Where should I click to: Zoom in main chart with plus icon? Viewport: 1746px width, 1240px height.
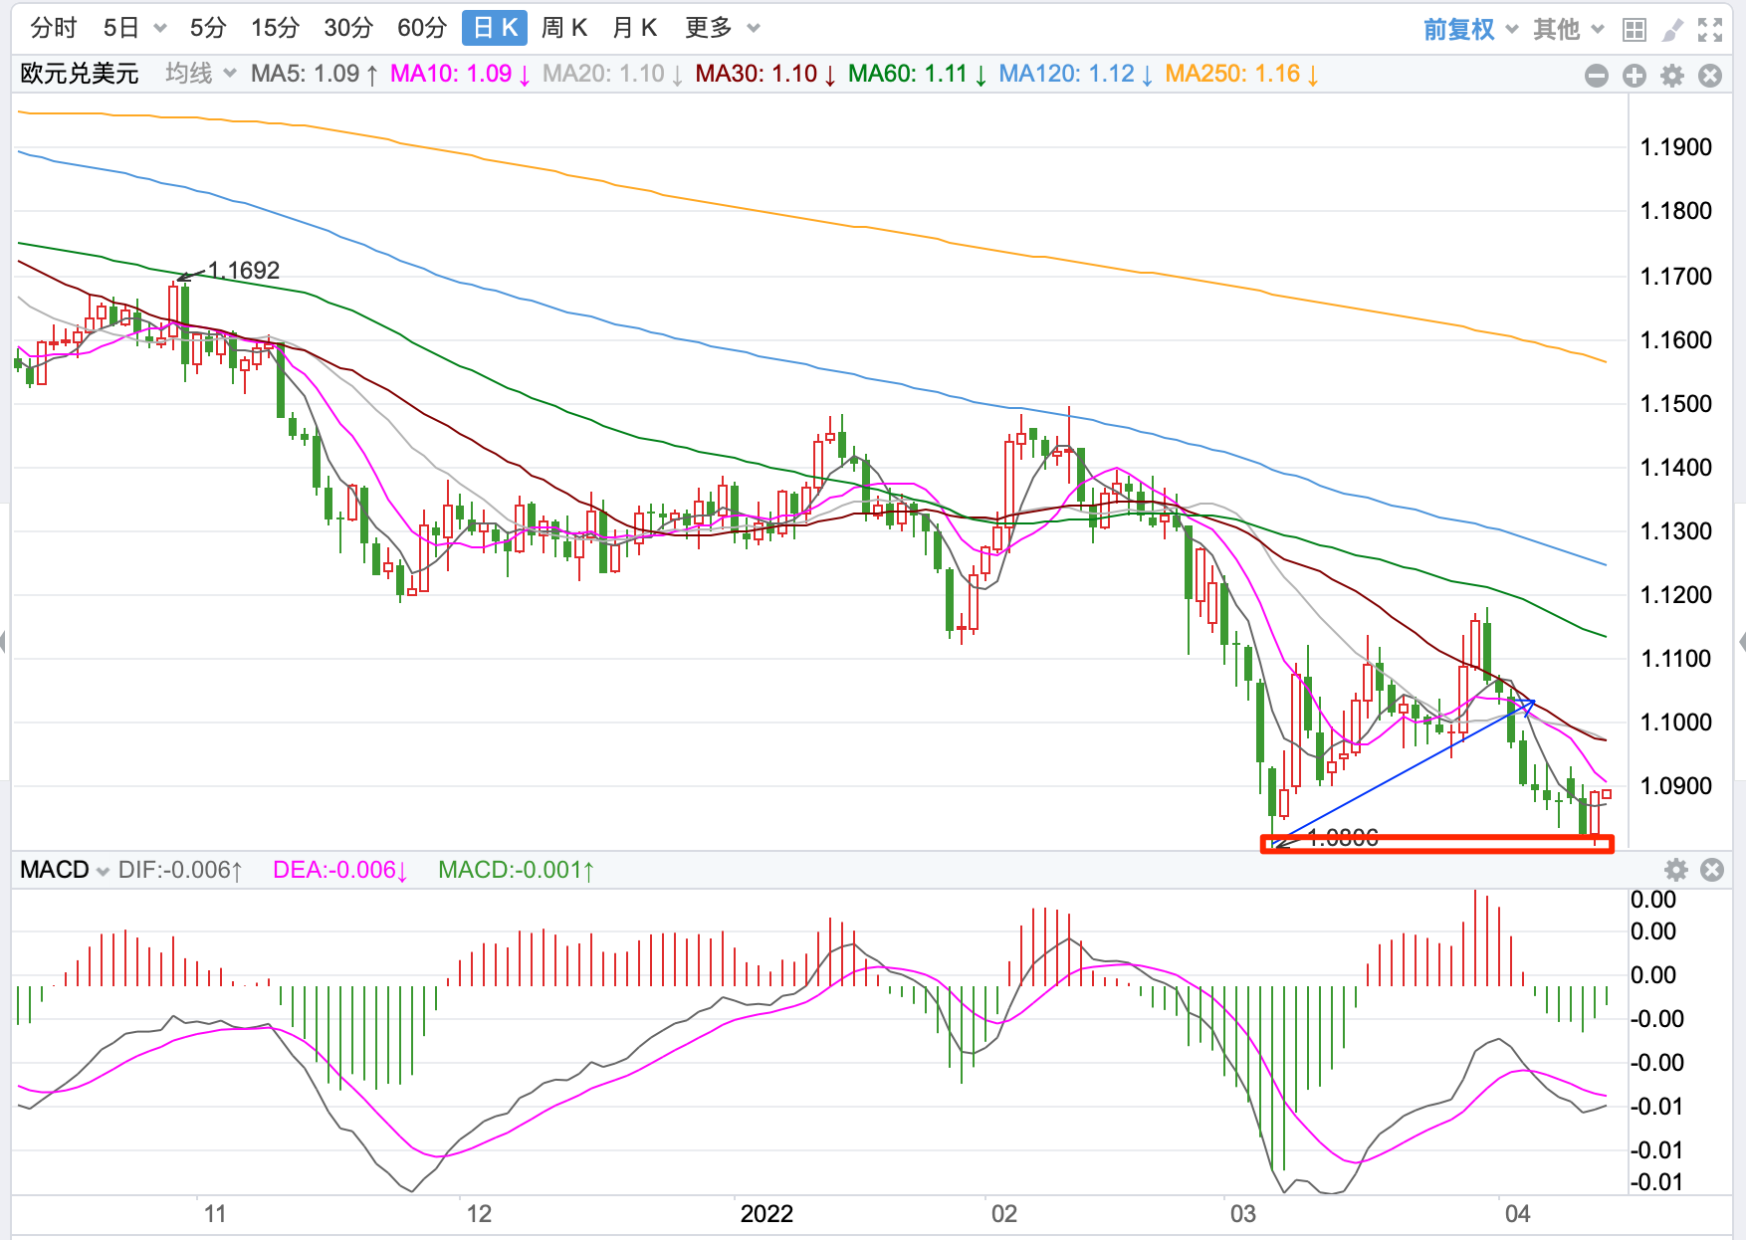click(x=1635, y=76)
